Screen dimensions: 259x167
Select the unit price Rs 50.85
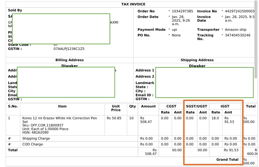click(x=114, y=118)
